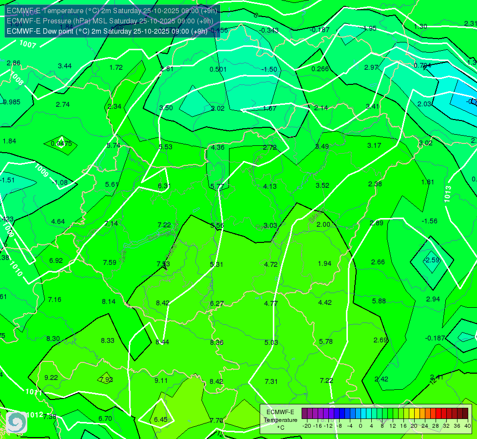Click the grid value 2.38

click(x=375, y=184)
